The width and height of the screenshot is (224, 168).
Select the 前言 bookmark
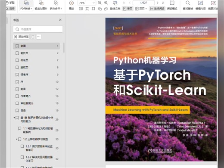point(37,89)
